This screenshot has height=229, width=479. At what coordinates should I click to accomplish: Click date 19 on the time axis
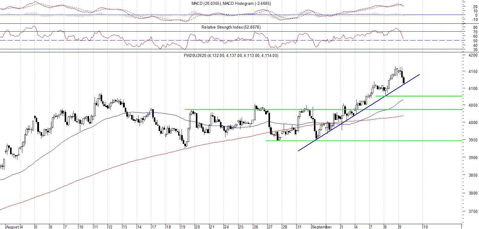point(183,227)
